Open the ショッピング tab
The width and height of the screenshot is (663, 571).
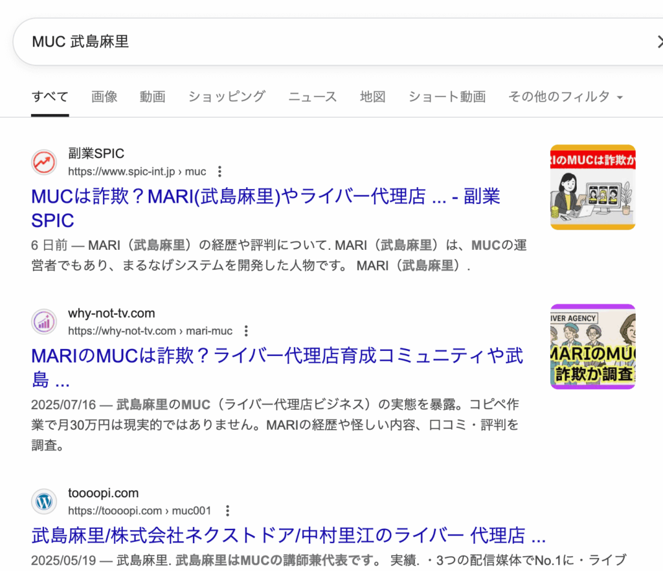click(227, 97)
